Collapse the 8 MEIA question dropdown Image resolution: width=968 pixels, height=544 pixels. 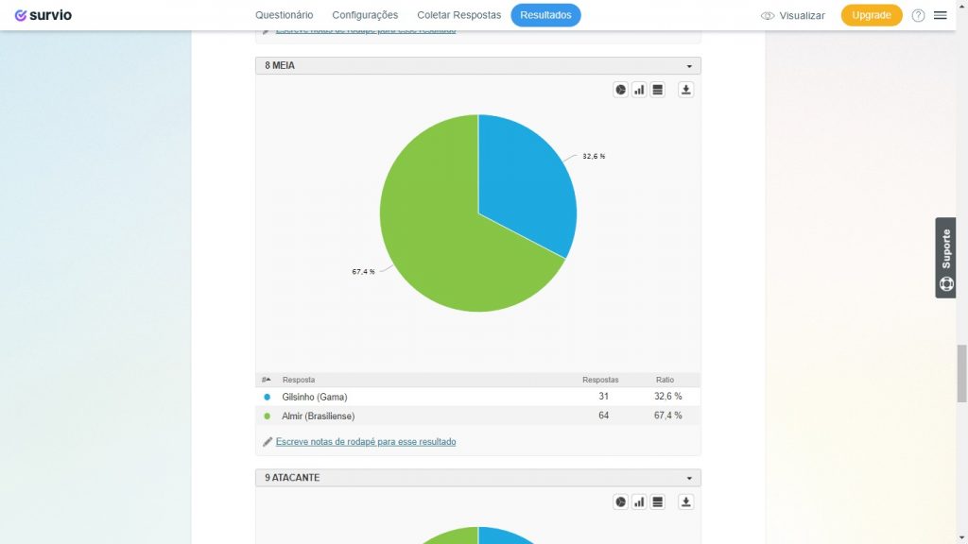[x=689, y=66]
